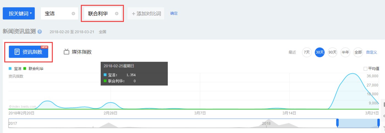
Task: Click the TV icon of 媒体指数
Action: 66,52
